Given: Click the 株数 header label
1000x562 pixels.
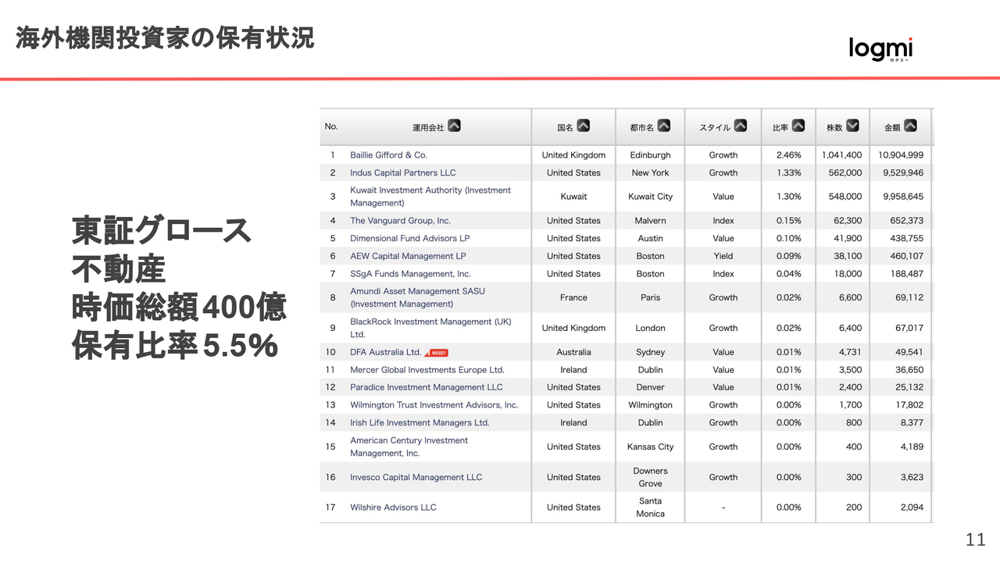Looking at the screenshot, I should point(834,127).
